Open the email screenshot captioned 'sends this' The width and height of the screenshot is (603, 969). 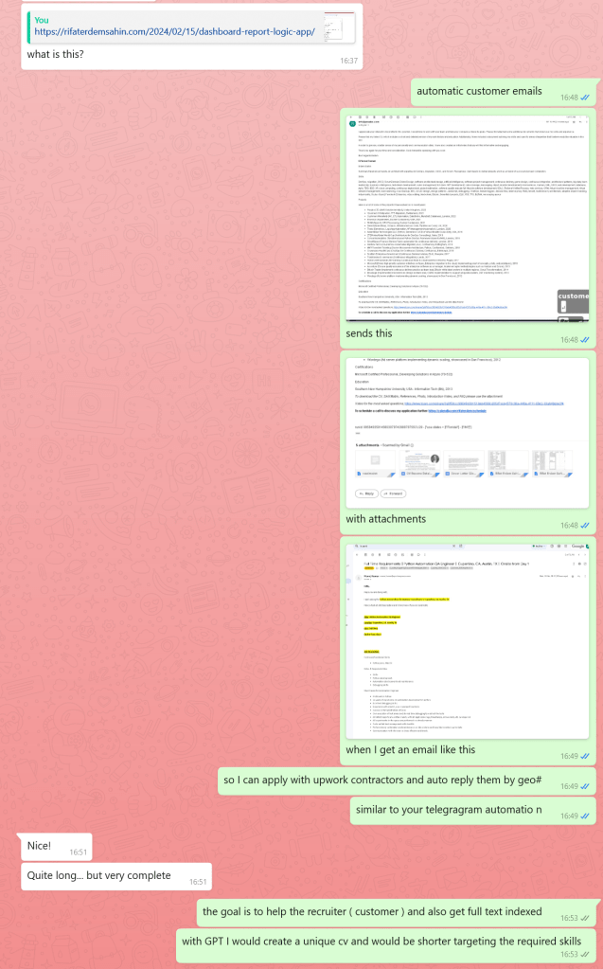(467, 218)
